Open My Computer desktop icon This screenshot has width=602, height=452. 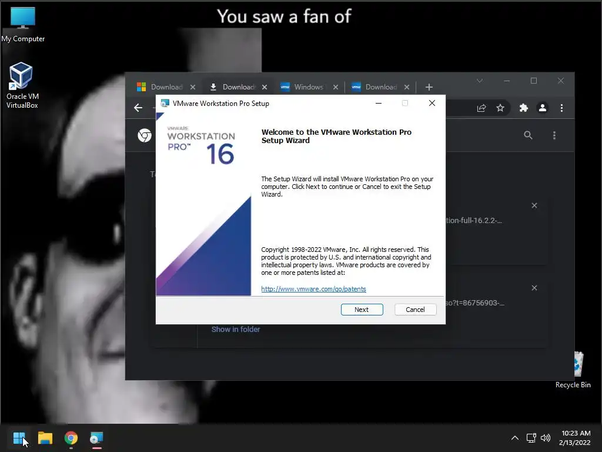23,25
